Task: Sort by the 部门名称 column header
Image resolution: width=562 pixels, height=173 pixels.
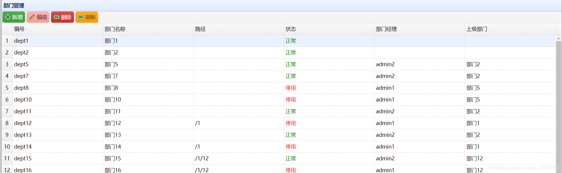Action: click(148, 29)
